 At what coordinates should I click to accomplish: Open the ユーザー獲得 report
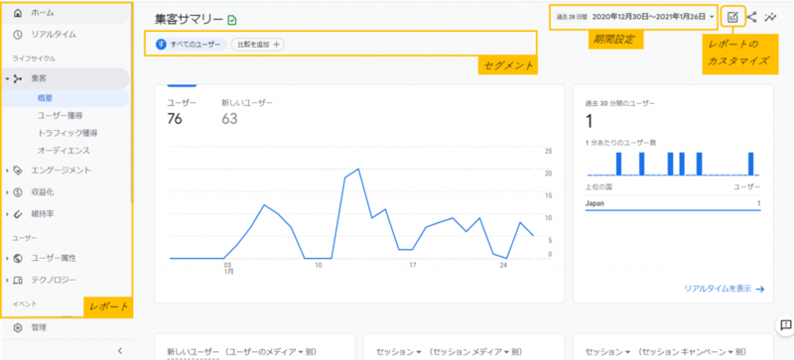pyautogui.click(x=61, y=115)
